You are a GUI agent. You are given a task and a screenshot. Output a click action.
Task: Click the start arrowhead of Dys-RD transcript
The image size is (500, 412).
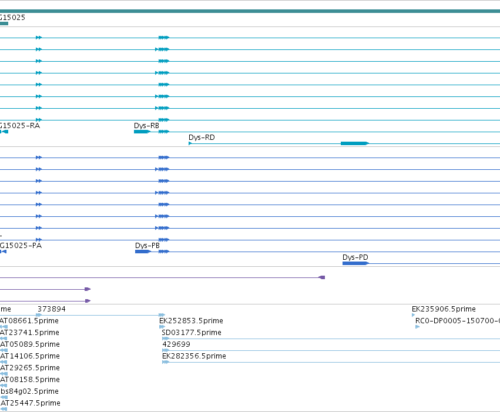[190, 143]
